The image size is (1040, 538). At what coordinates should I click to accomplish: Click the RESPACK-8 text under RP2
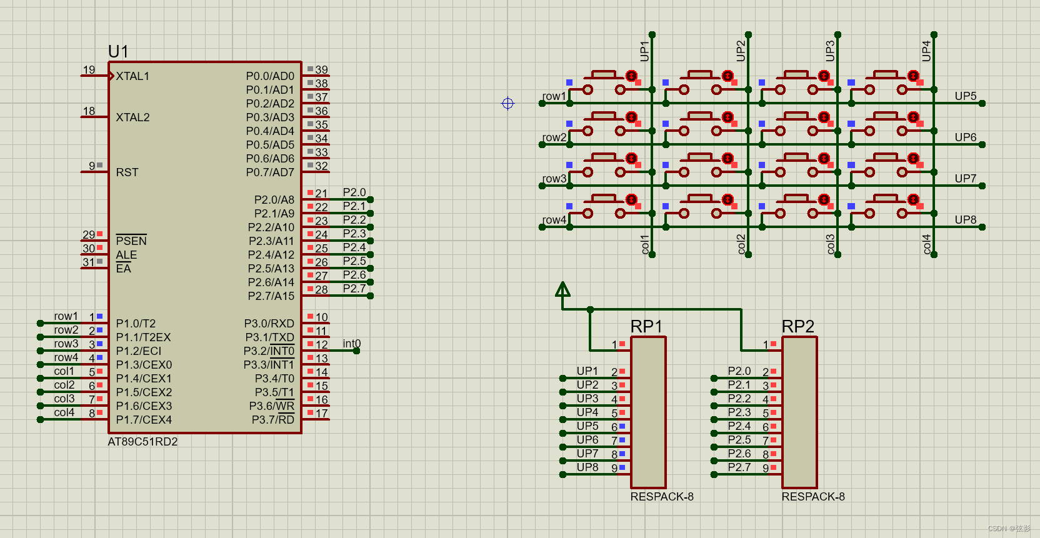(813, 496)
